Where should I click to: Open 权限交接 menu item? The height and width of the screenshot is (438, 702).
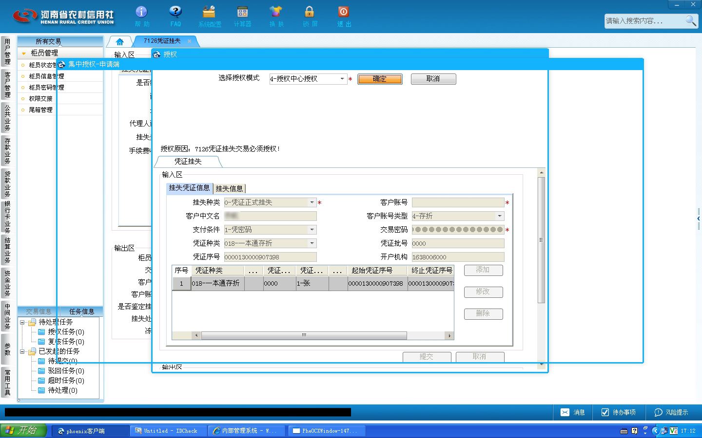[x=40, y=99]
